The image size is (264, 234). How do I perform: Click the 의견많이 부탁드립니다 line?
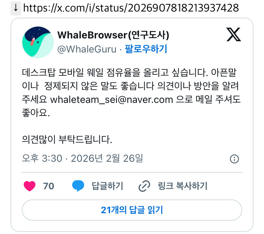click(x=67, y=140)
